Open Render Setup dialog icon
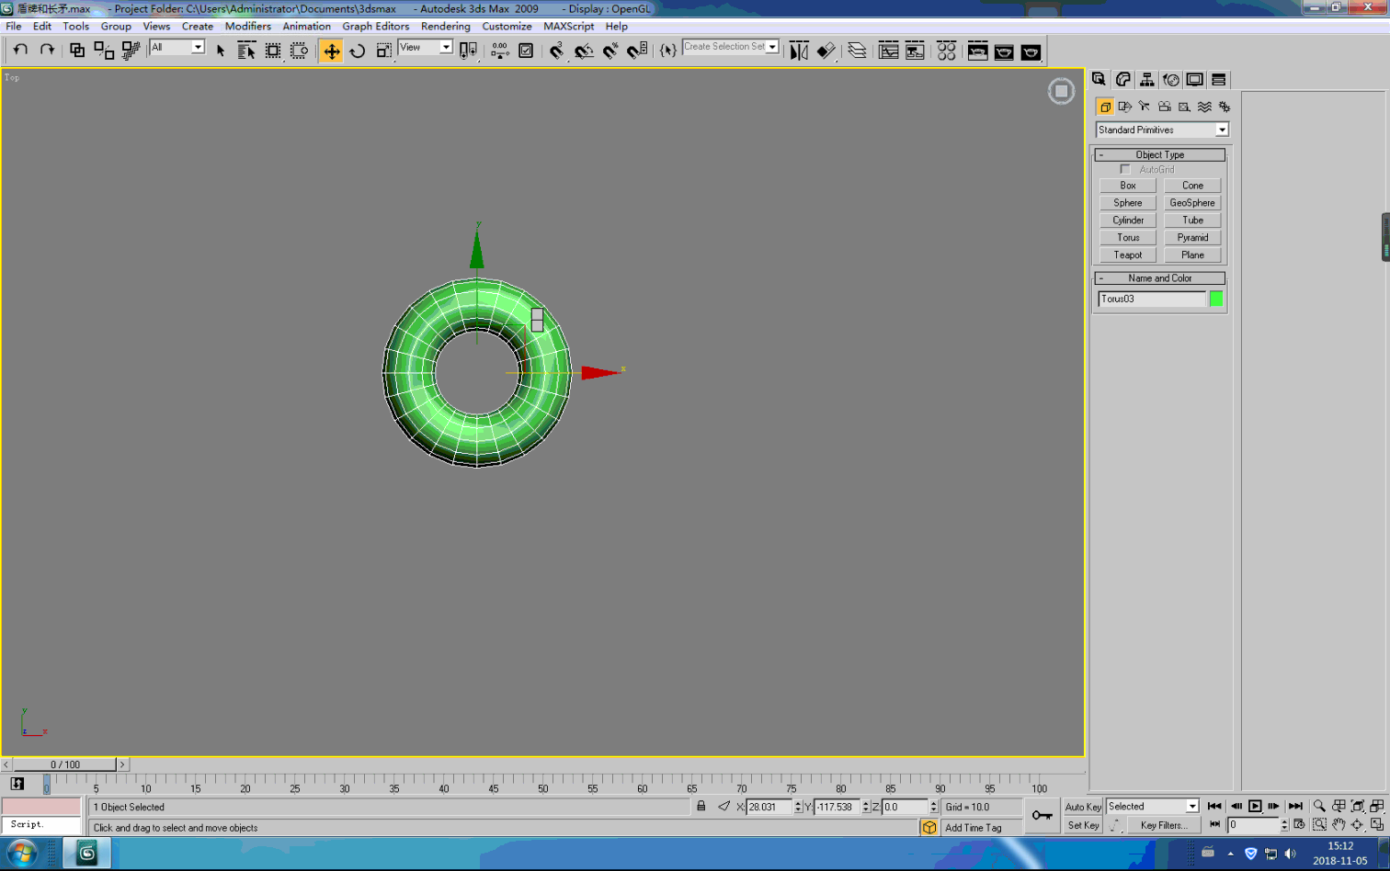This screenshot has height=871, width=1390. tap(977, 51)
